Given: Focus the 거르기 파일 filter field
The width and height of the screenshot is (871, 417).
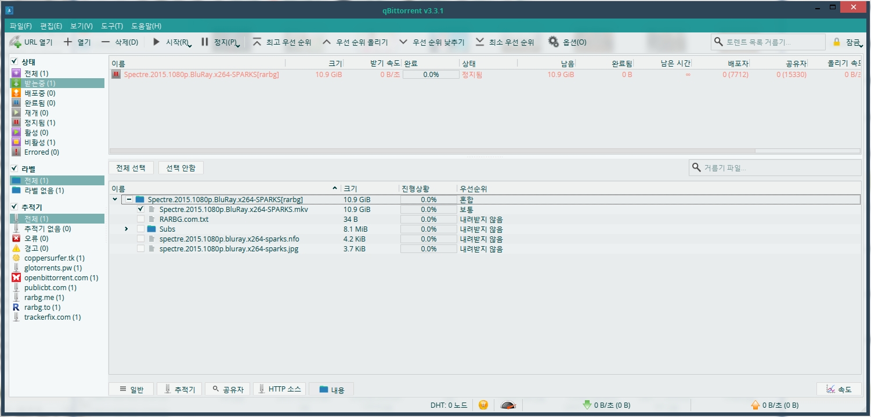Looking at the screenshot, I should pos(775,167).
